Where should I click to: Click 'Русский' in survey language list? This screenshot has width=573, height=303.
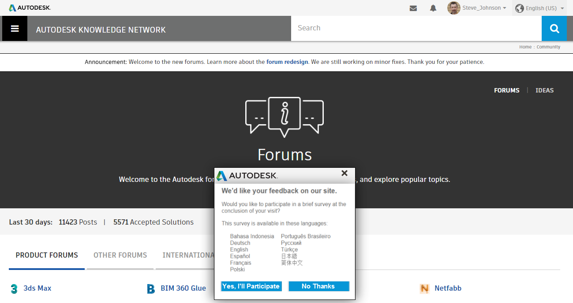point(291,243)
